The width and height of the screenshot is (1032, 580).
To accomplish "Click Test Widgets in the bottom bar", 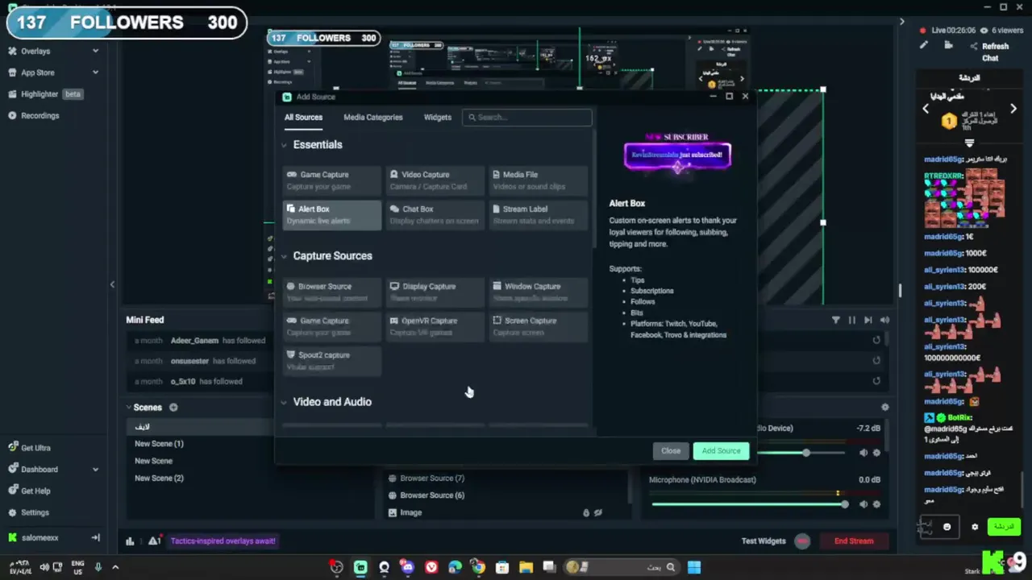I will [764, 541].
